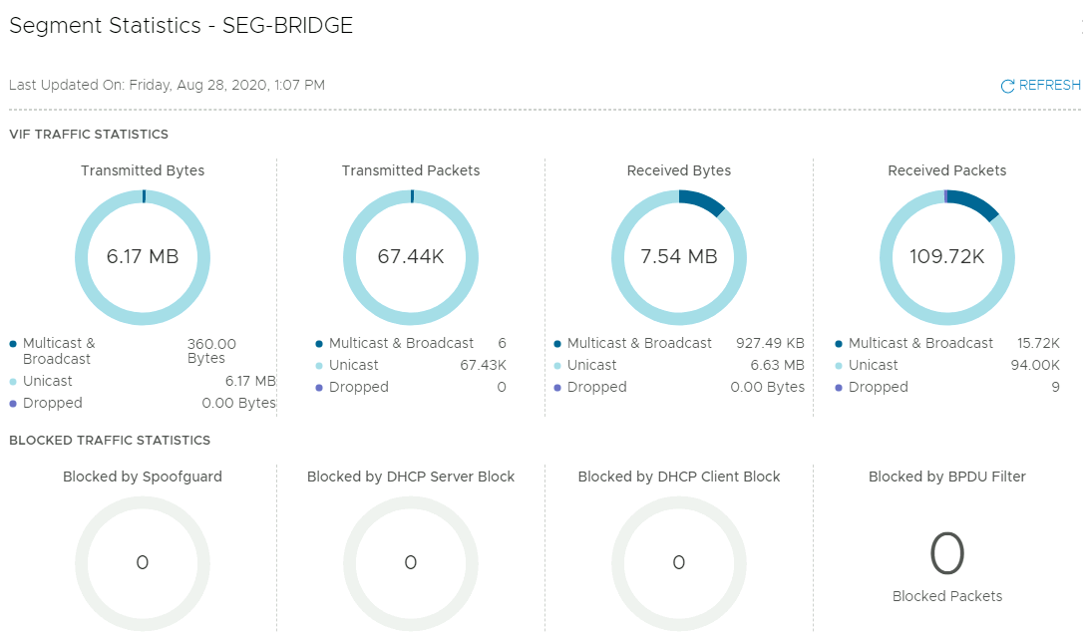Click the Multicast & Broadcast dot under Transmitted Packets

point(319,343)
